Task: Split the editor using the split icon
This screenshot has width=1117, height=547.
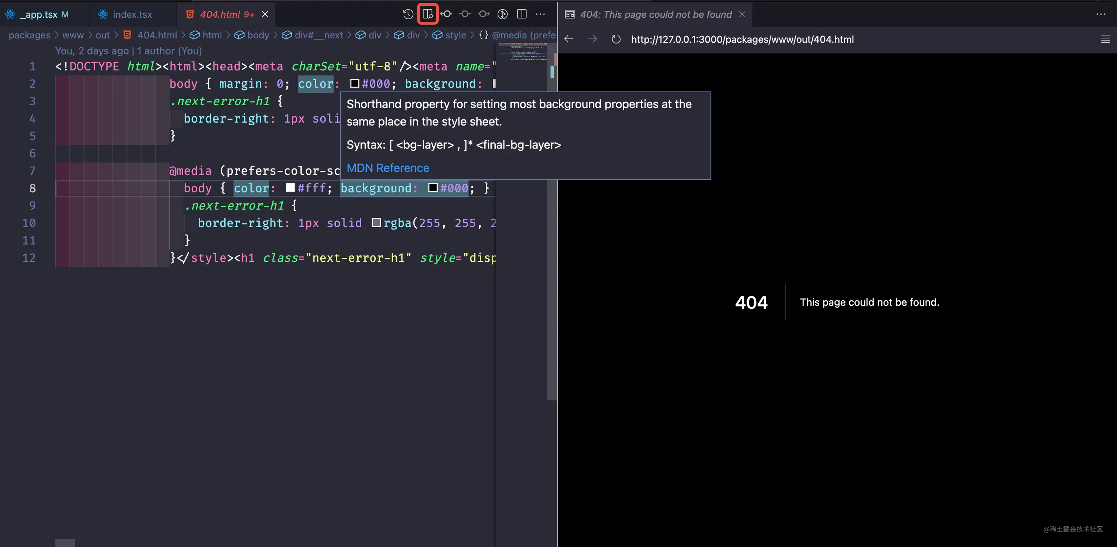Action: point(522,14)
